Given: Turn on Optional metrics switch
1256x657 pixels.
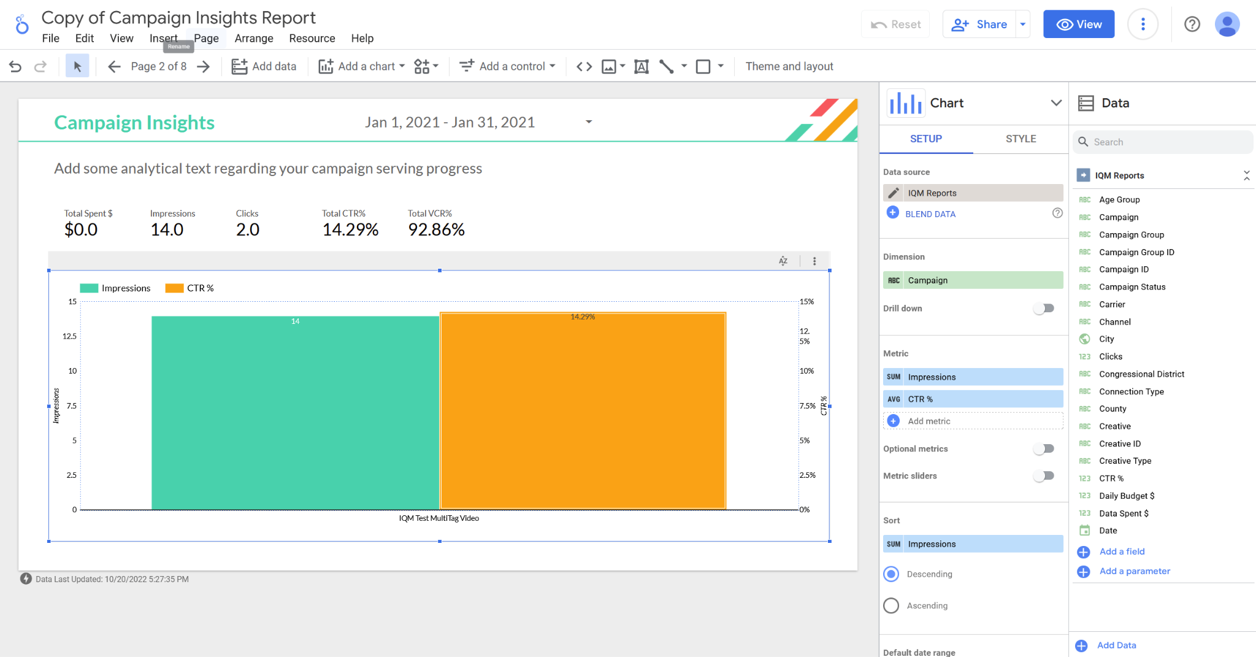Looking at the screenshot, I should coord(1043,449).
